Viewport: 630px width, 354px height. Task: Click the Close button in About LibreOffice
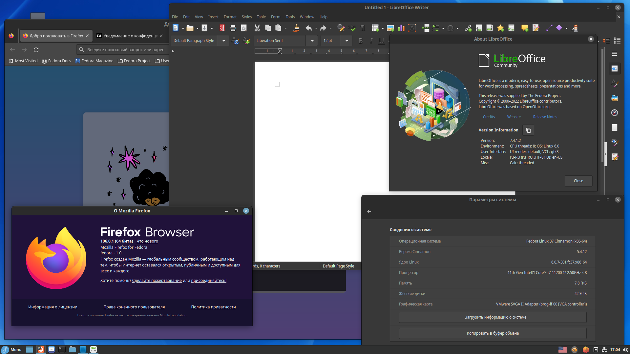578,181
